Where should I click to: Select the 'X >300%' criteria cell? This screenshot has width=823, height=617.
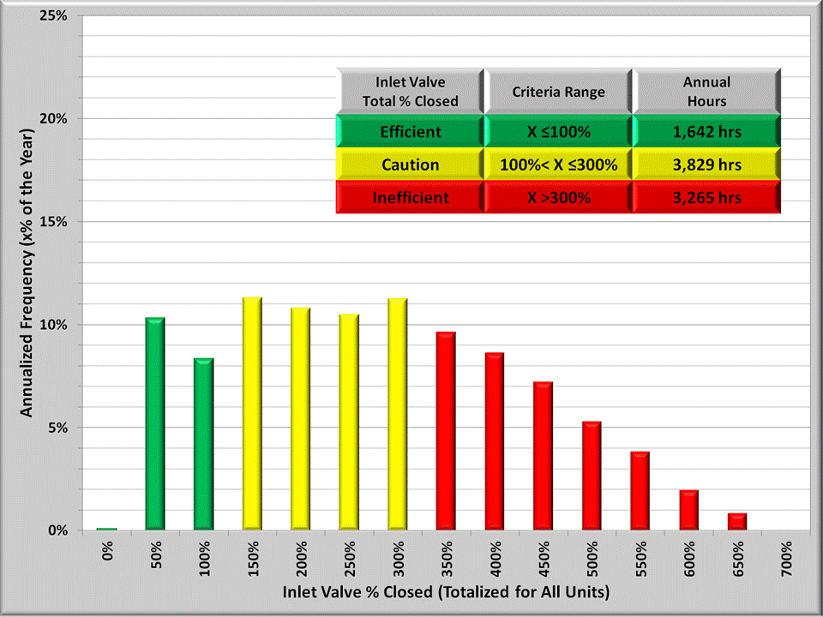[x=558, y=197]
